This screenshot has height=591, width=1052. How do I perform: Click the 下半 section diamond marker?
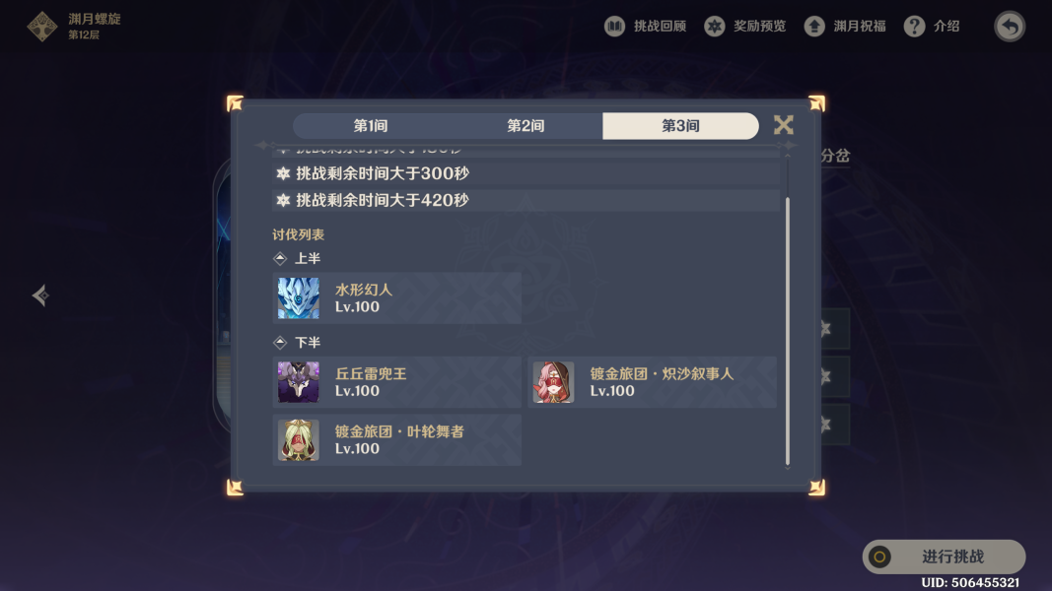pos(280,343)
